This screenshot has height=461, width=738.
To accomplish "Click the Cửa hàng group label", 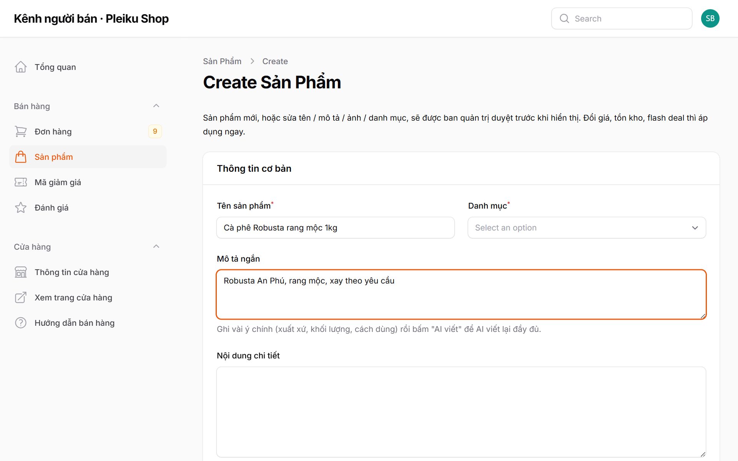I will [32, 247].
